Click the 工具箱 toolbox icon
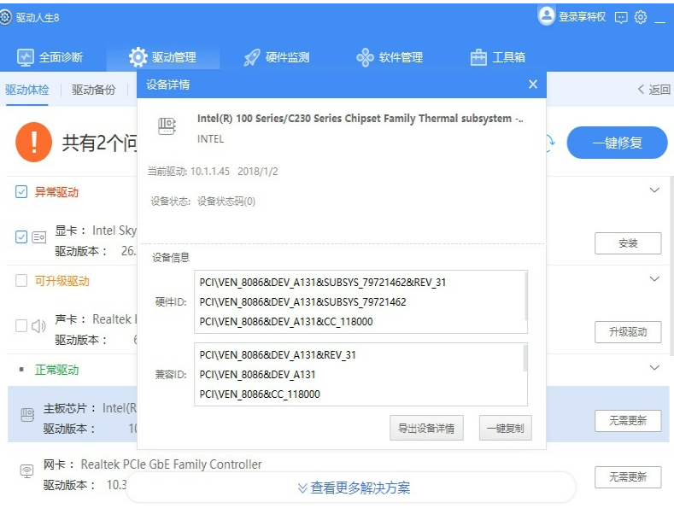674x514 pixels. 478,57
